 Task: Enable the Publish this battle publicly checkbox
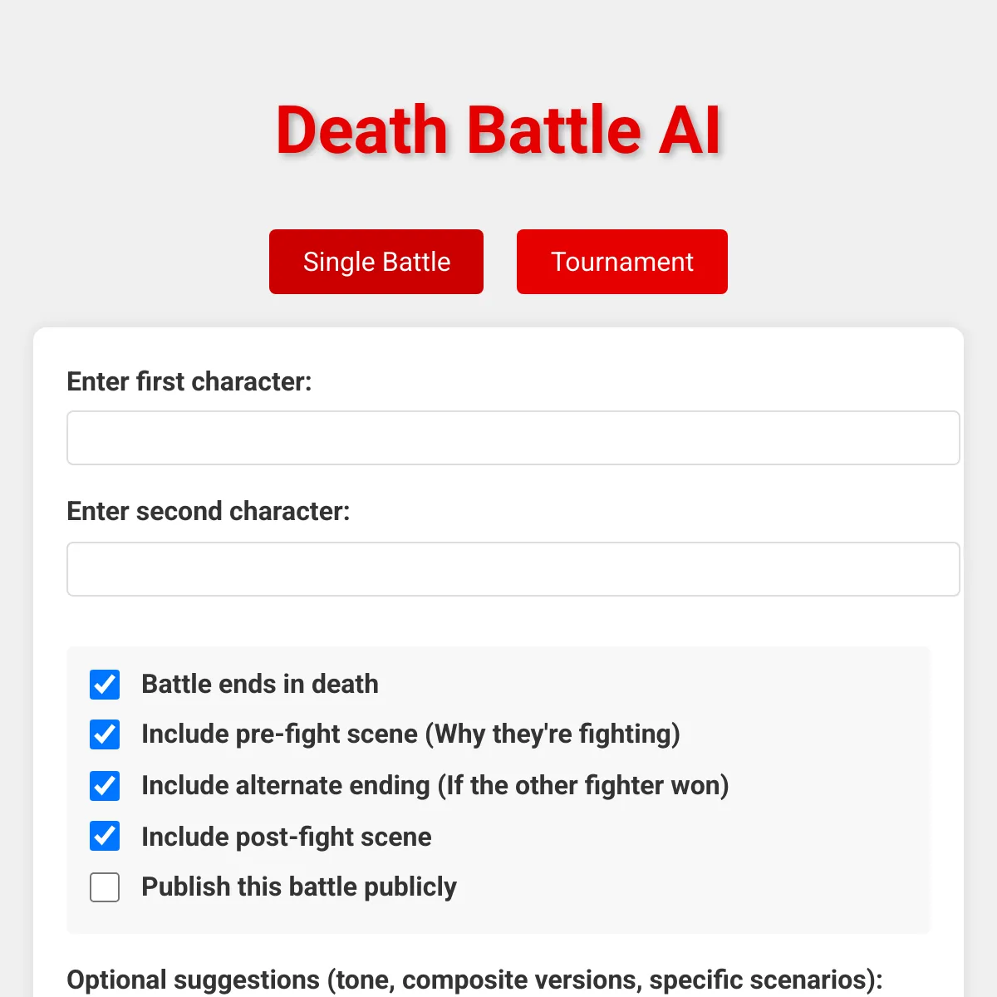tap(105, 887)
